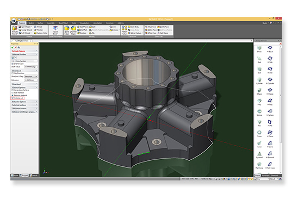Open the Sheet Metal ribbon tab
Viewport: 292px width, 200px height.
[63, 23]
